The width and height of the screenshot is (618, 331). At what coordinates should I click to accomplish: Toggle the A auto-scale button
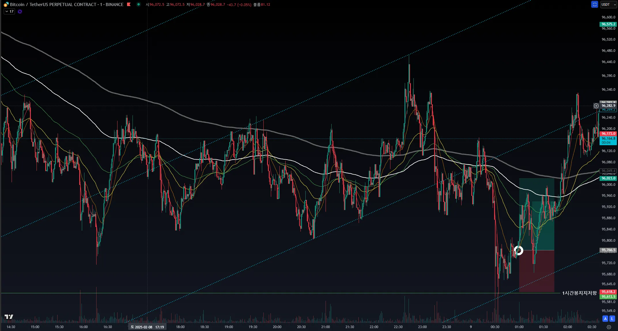(x=605, y=319)
